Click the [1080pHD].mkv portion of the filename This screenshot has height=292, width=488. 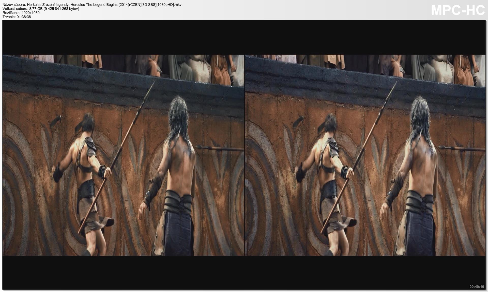click(x=169, y=5)
